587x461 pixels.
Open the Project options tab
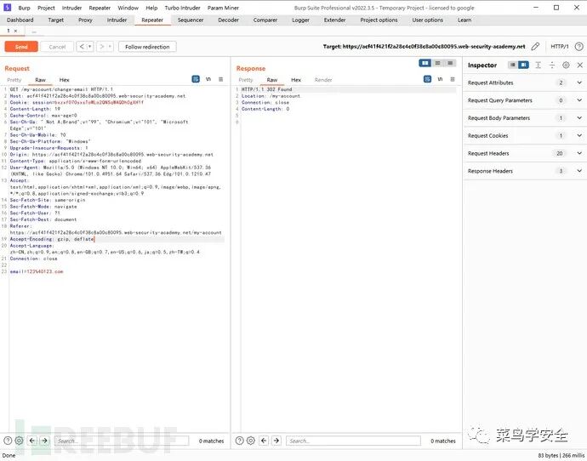tap(379, 20)
